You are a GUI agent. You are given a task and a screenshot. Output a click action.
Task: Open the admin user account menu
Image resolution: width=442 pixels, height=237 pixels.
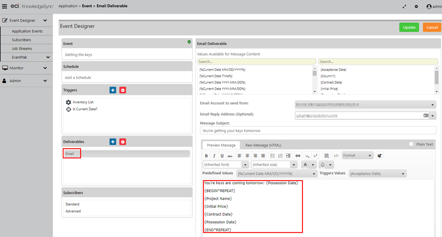[x=434, y=6]
